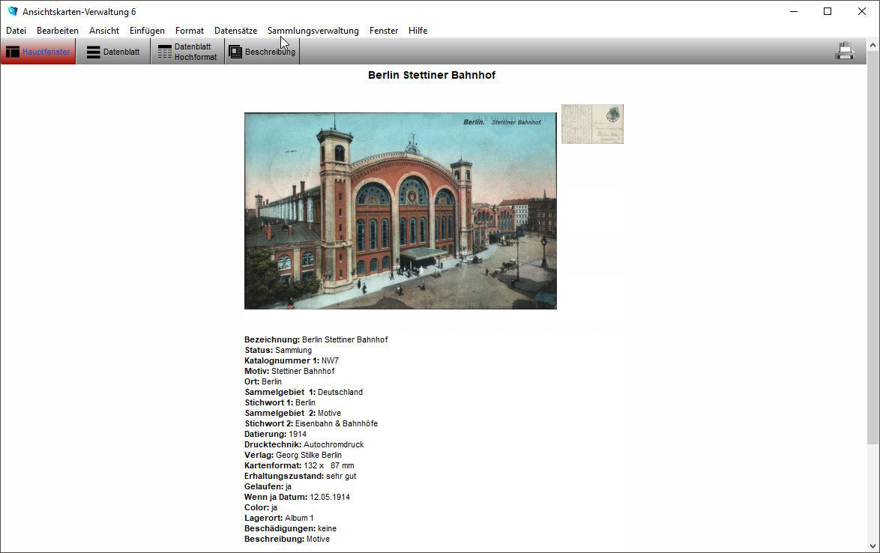Open the Datei menu
The width and height of the screenshot is (880, 553).
[16, 31]
